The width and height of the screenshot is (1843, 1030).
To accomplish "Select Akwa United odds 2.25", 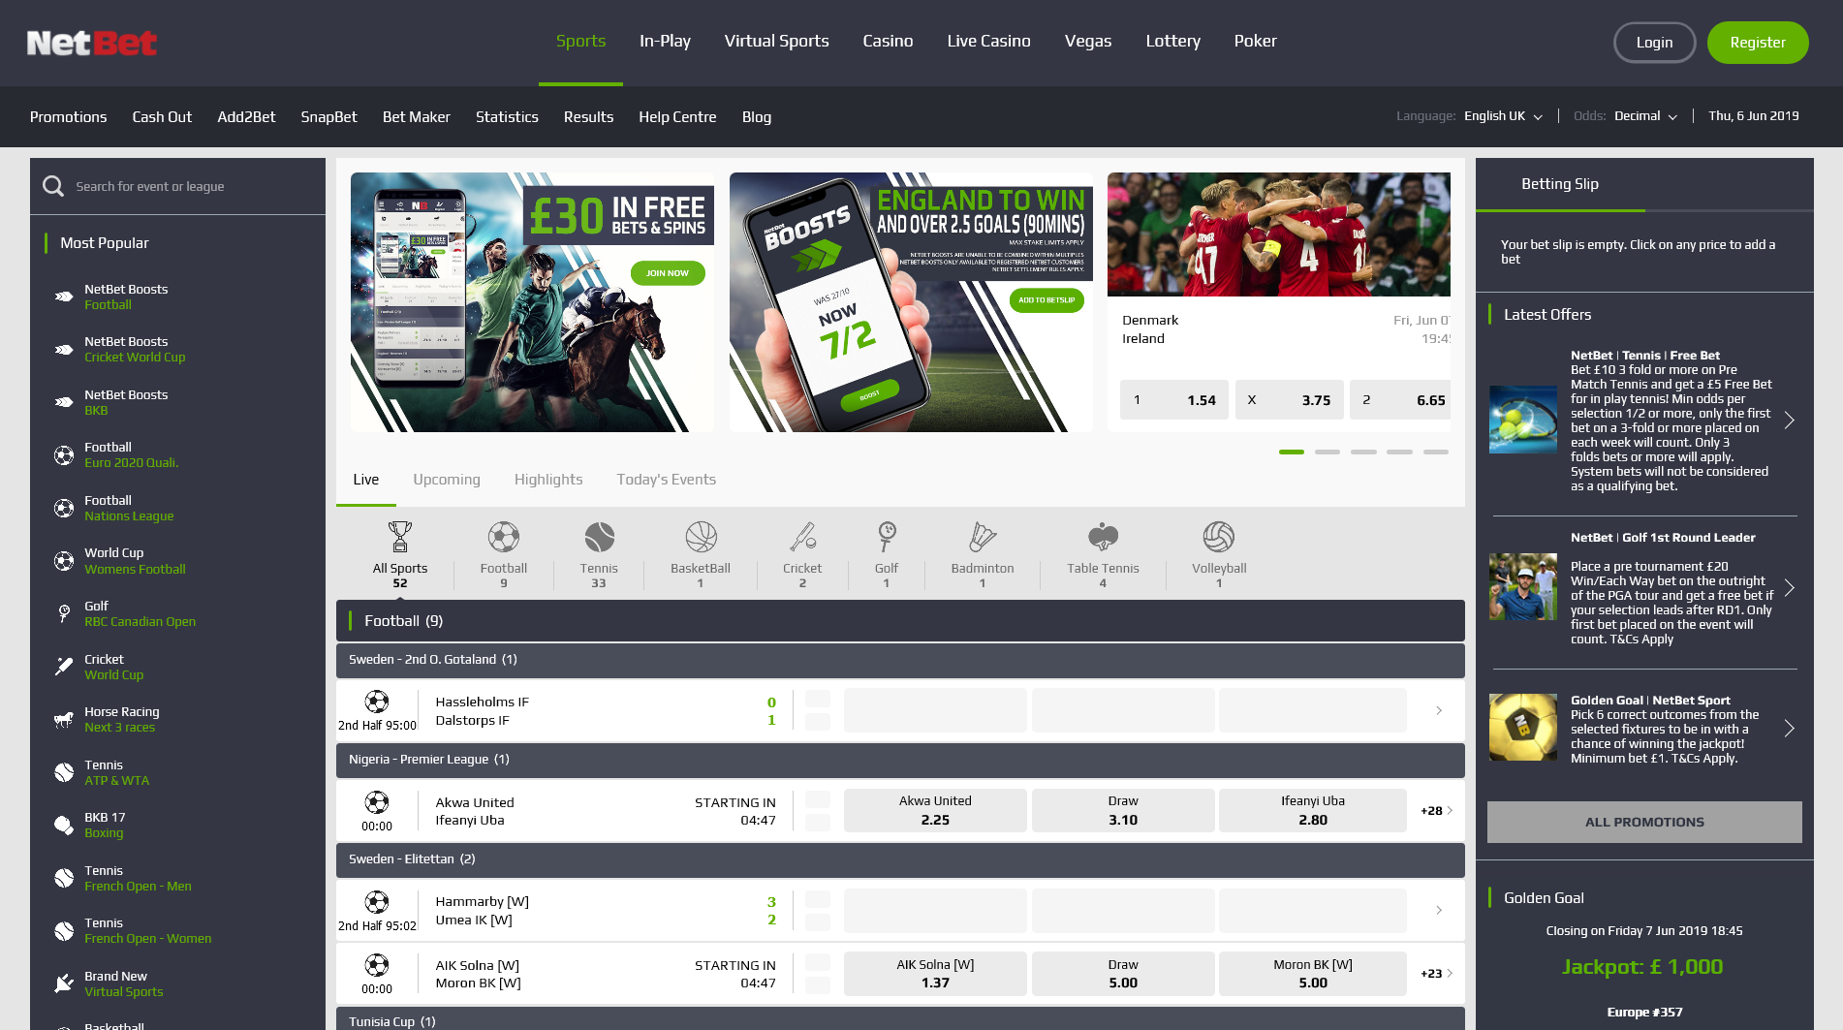I will [x=934, y=811].
